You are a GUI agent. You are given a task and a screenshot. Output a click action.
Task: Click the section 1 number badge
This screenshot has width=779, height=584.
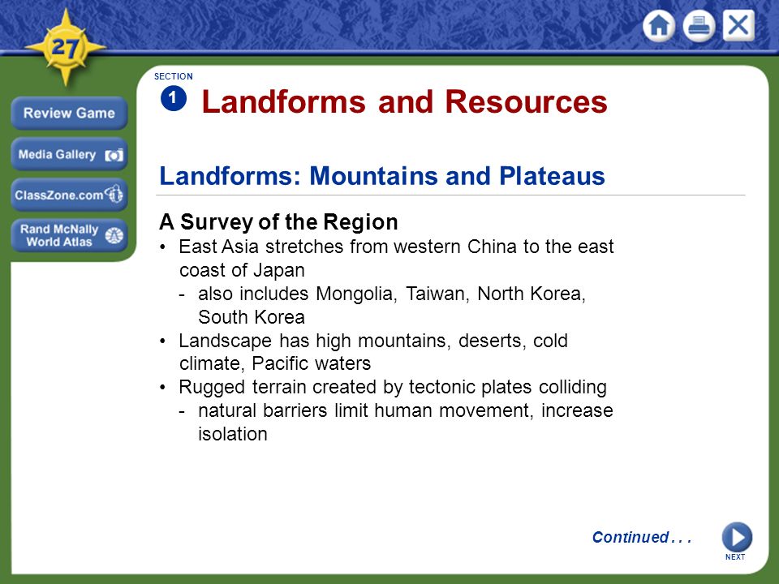(174, 98)
